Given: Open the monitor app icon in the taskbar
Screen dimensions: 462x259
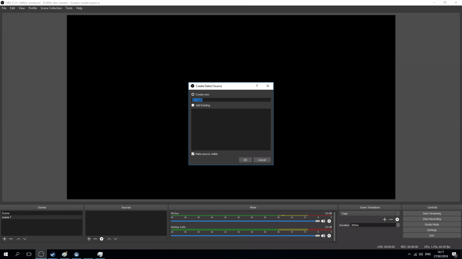Looking at the screenshot, I should click(100, 254).
